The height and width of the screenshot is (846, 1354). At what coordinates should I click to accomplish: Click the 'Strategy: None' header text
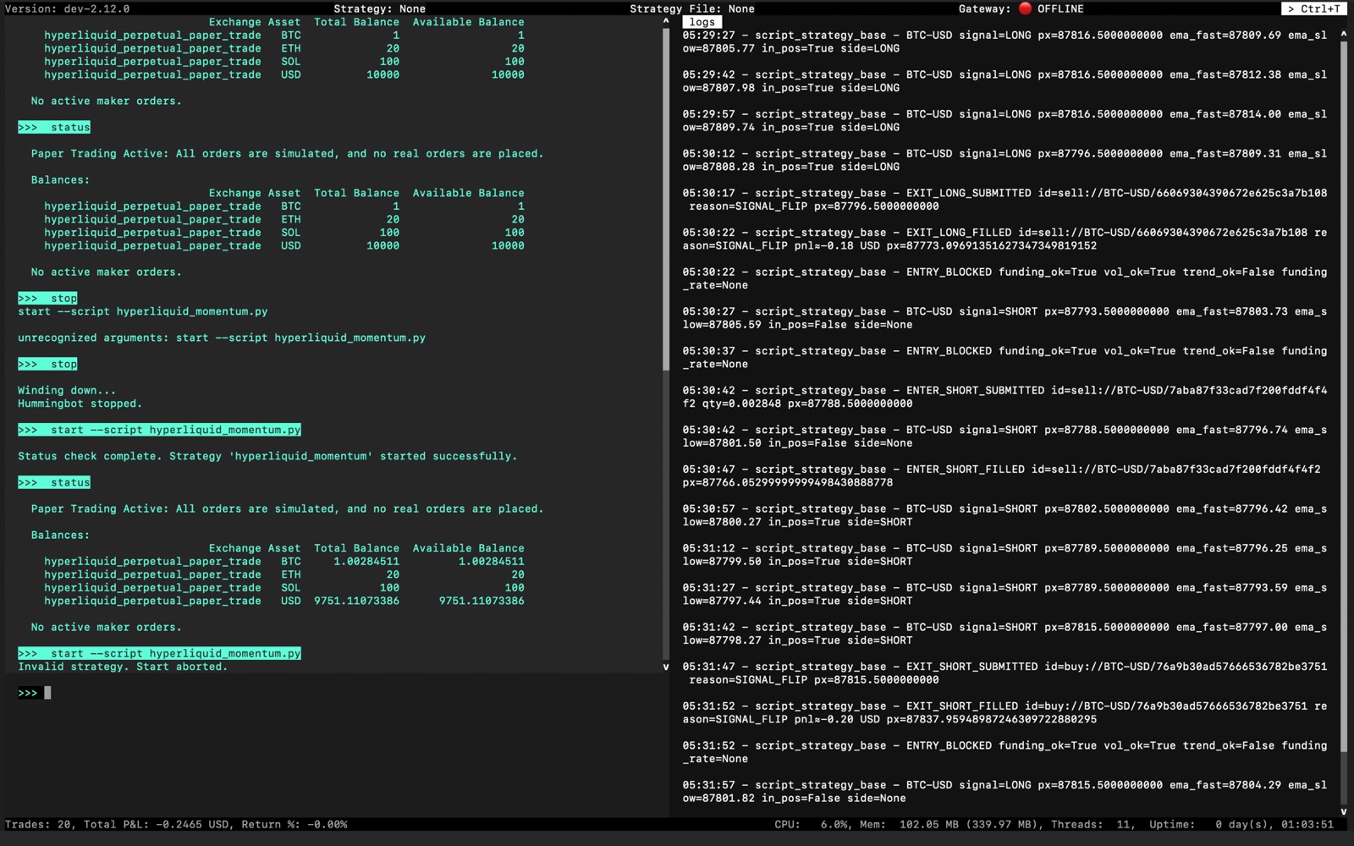click(x=379, y=8)
